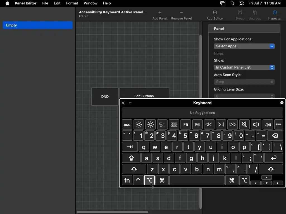Click the backspace delete key
Screen dimensions: 286x214
(x=275, y=136)
